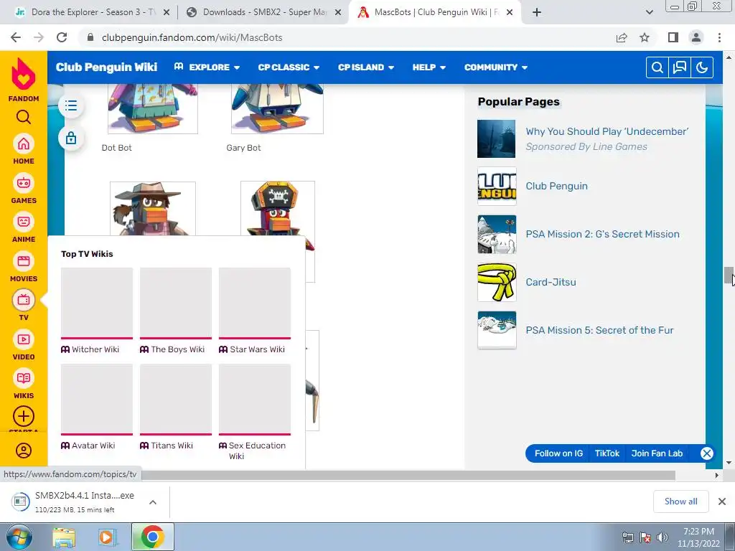
Task: Open the browser side panel icon
Action: click(x=673, y=37)
